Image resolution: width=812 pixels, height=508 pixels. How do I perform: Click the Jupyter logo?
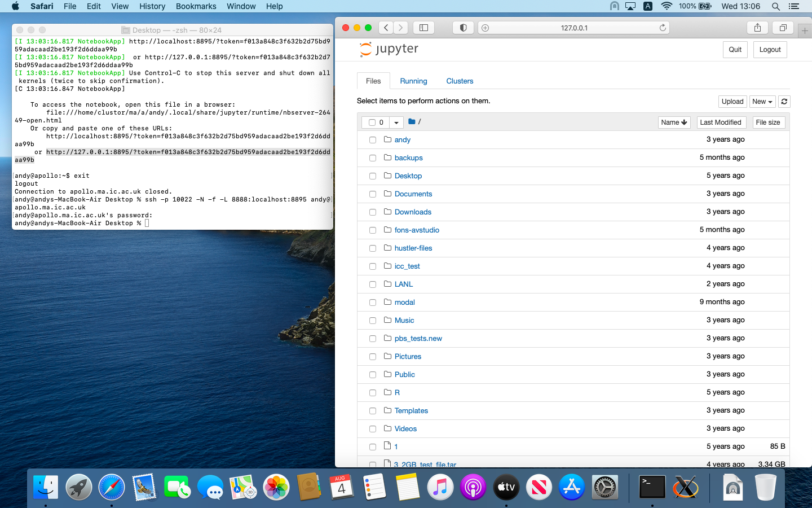[x=389, y=49]
